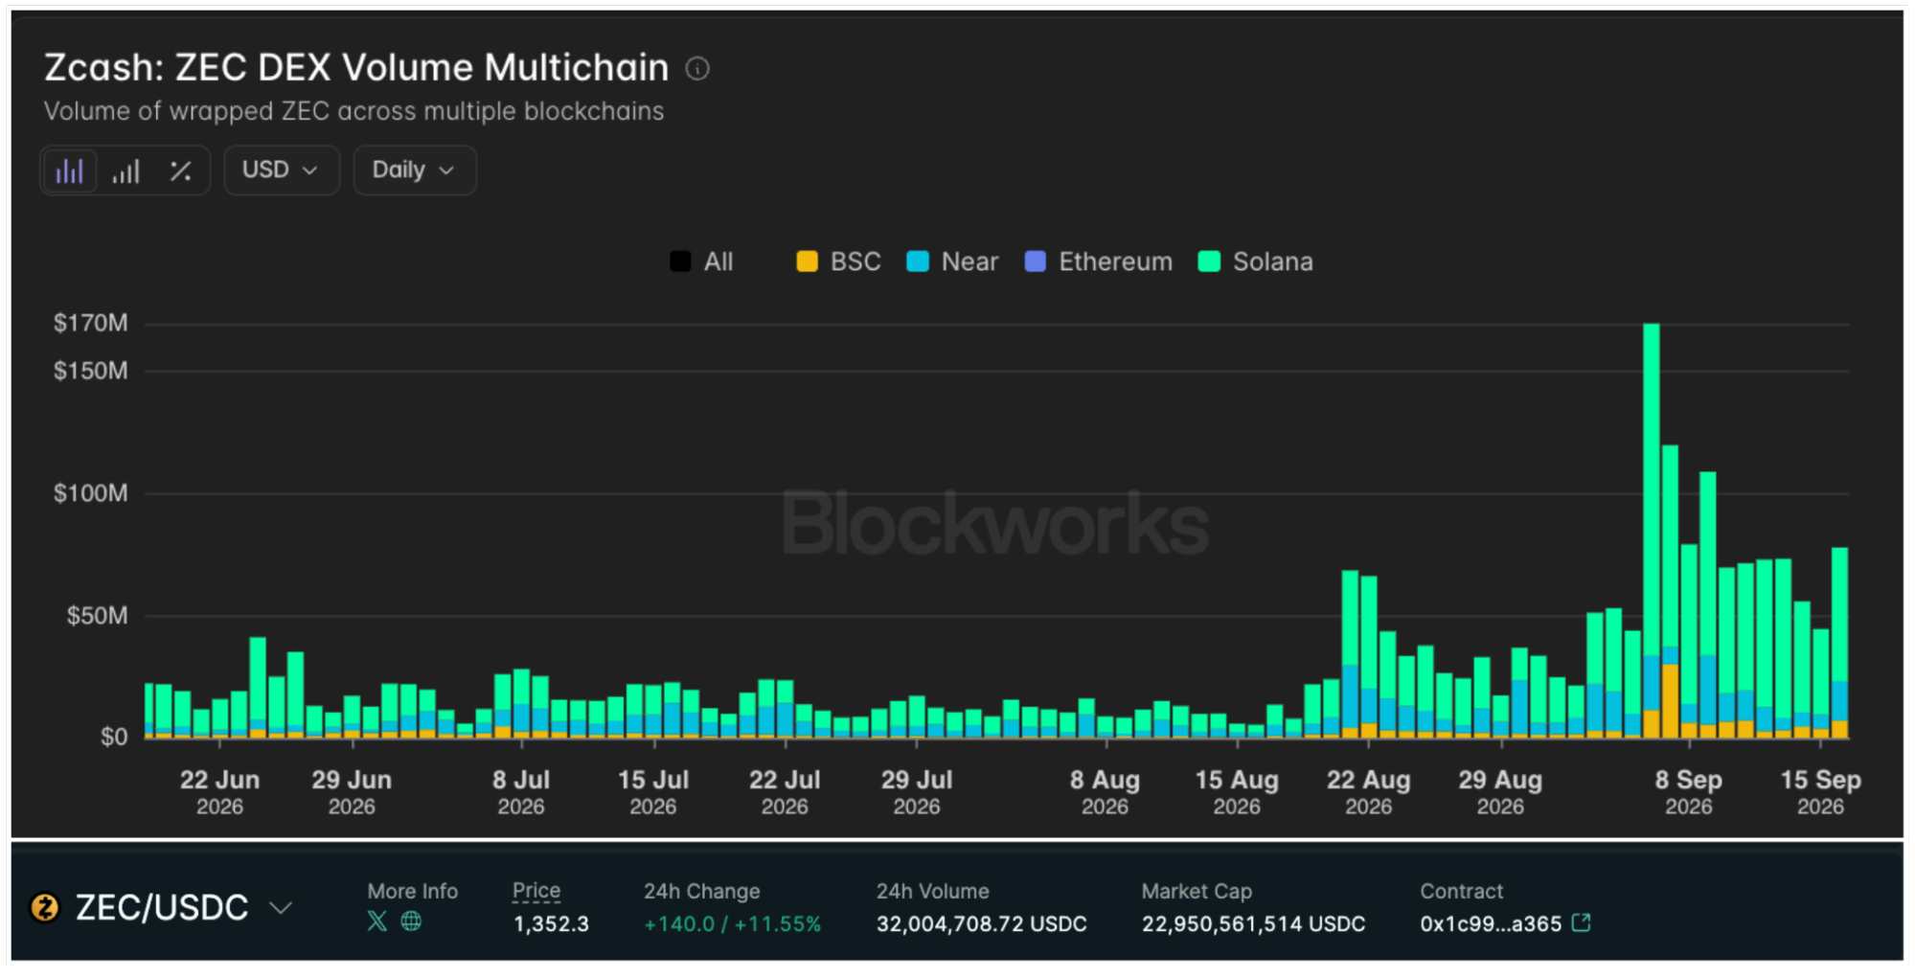Click the contract address 0x1c99...a365

(1491, 924)
